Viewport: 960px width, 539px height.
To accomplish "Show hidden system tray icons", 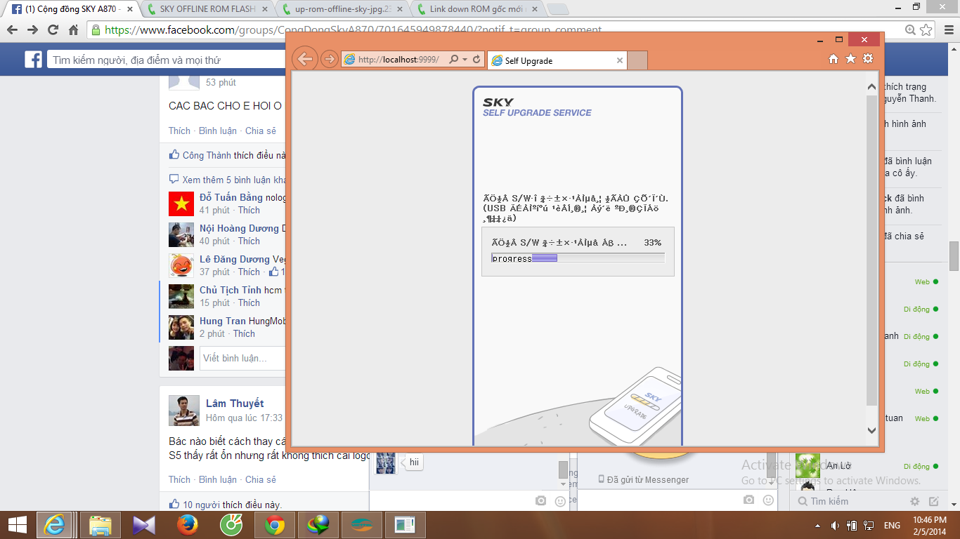I will click(817, 526).
